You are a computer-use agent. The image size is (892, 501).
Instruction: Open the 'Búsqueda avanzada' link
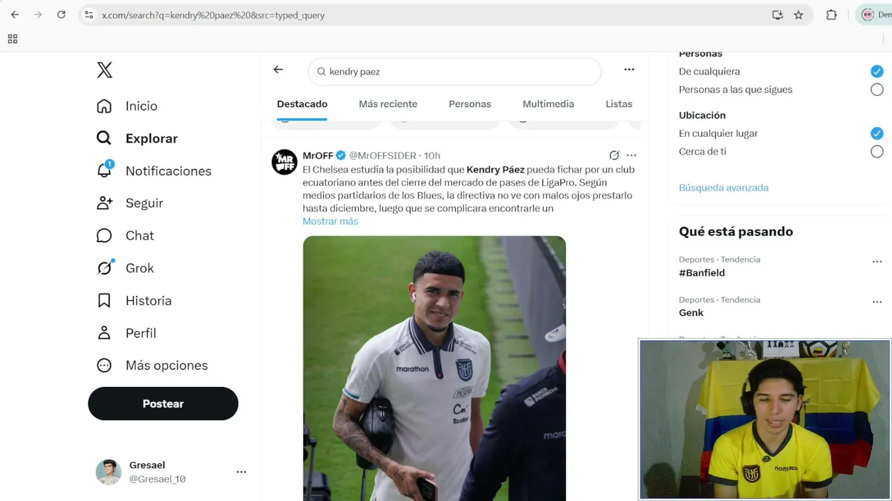tap(723, 188)
